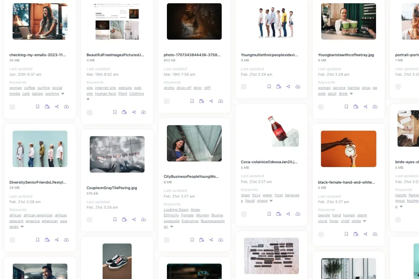This screenshot has width=419, height=279.
Task: Select the Youngmultiethnicpeople card checkbox
Action: 244,86
